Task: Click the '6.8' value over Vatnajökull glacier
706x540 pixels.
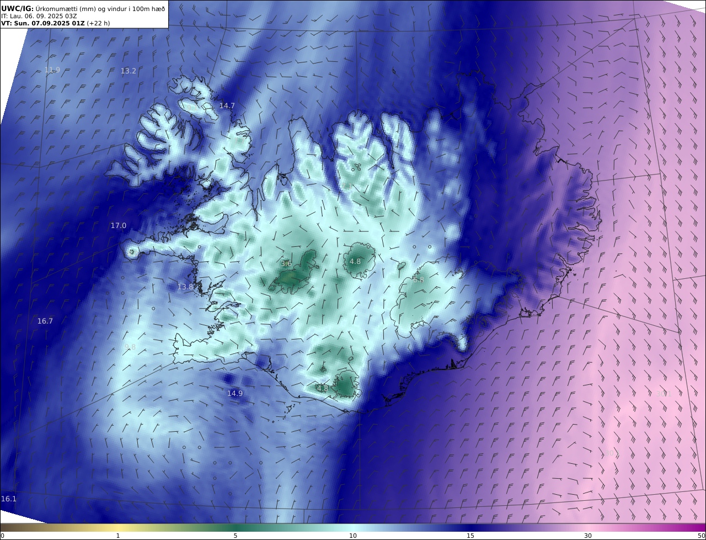Action: tap(419, 280)
